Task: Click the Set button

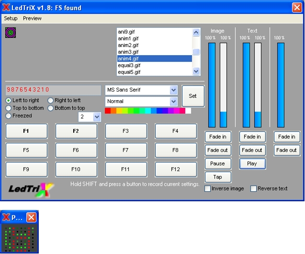Action: 193,96
